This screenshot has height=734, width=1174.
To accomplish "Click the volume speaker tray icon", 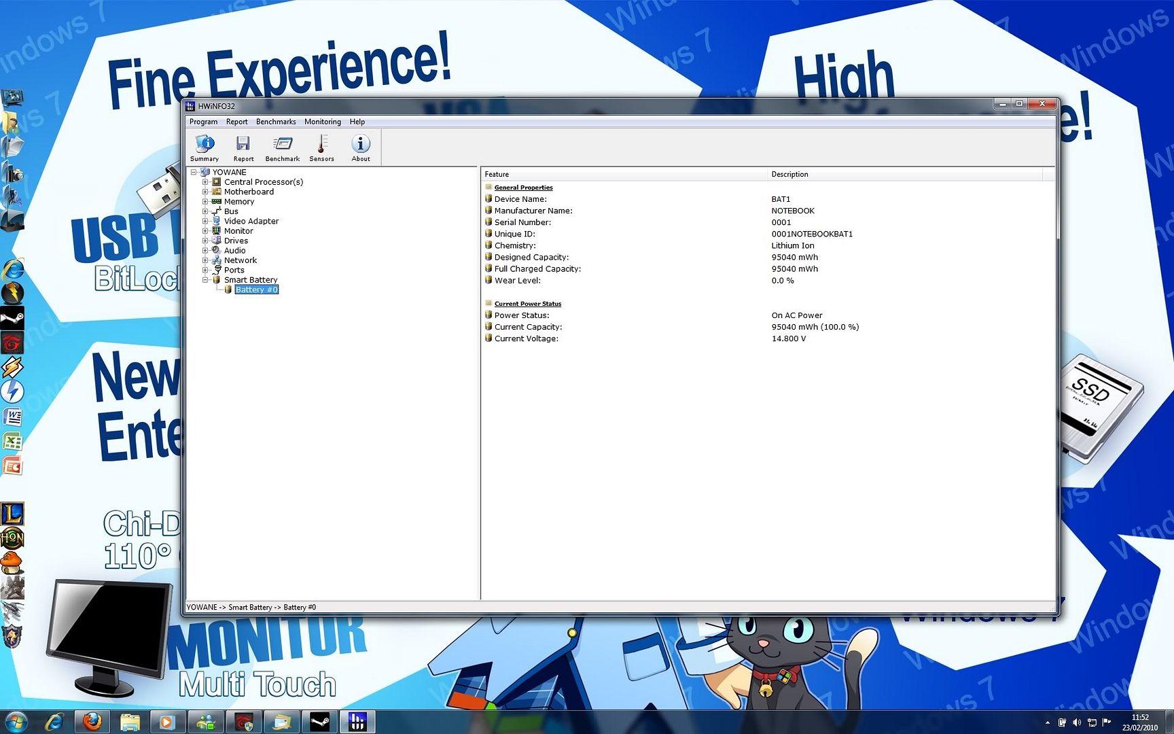I will coord(1077,722).
